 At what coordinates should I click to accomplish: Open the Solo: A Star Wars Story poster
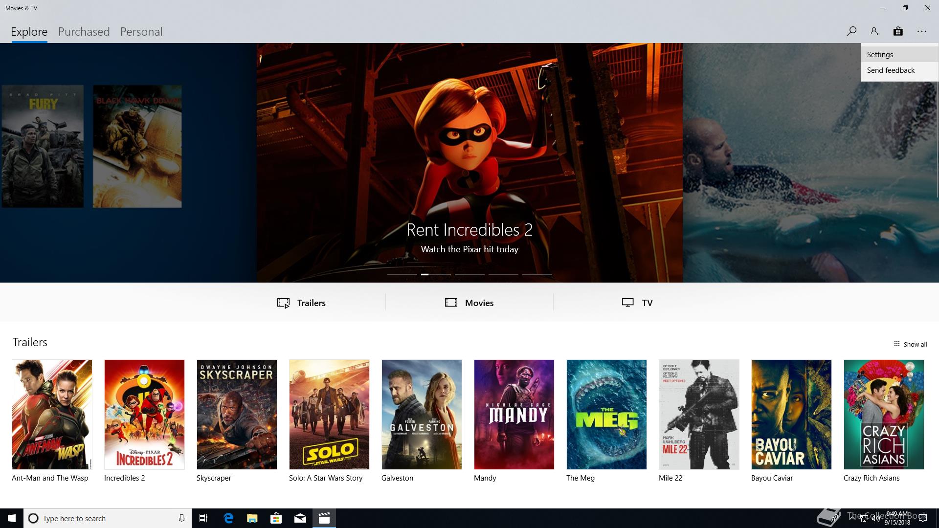(x=329, y=415)
